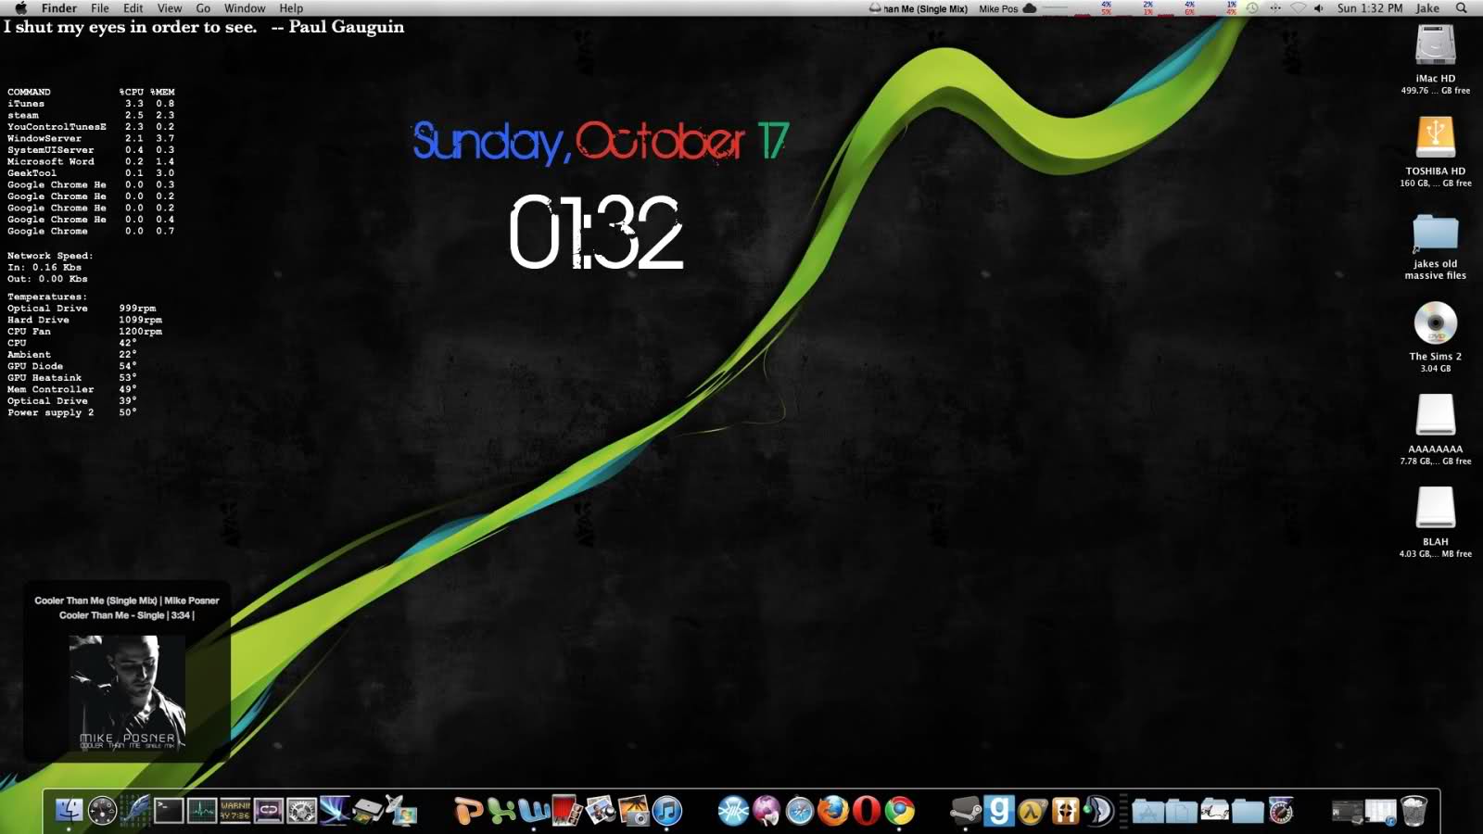
Task: Click the Sun 1:32 PM clock
Action: click(x=1370, y=8)
